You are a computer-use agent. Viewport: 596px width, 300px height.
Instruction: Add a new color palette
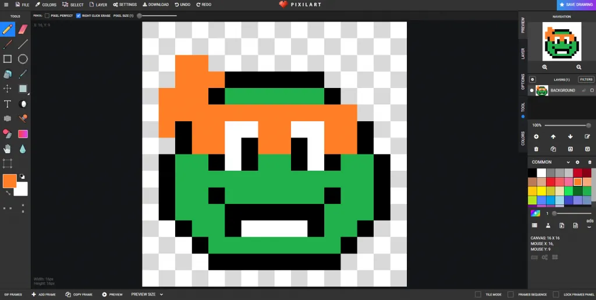(577, 162)
